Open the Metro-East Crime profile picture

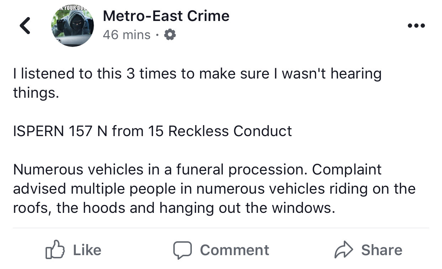click(x=73, y=26)
